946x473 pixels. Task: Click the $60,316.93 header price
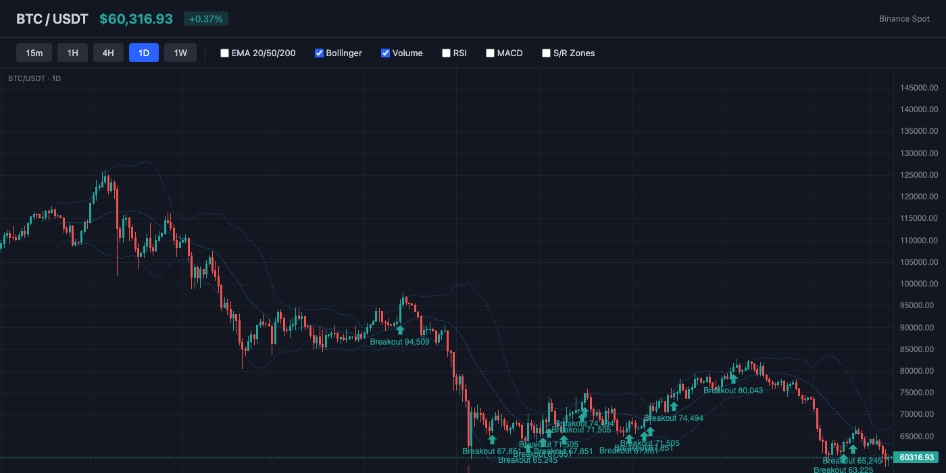[136, 19]
